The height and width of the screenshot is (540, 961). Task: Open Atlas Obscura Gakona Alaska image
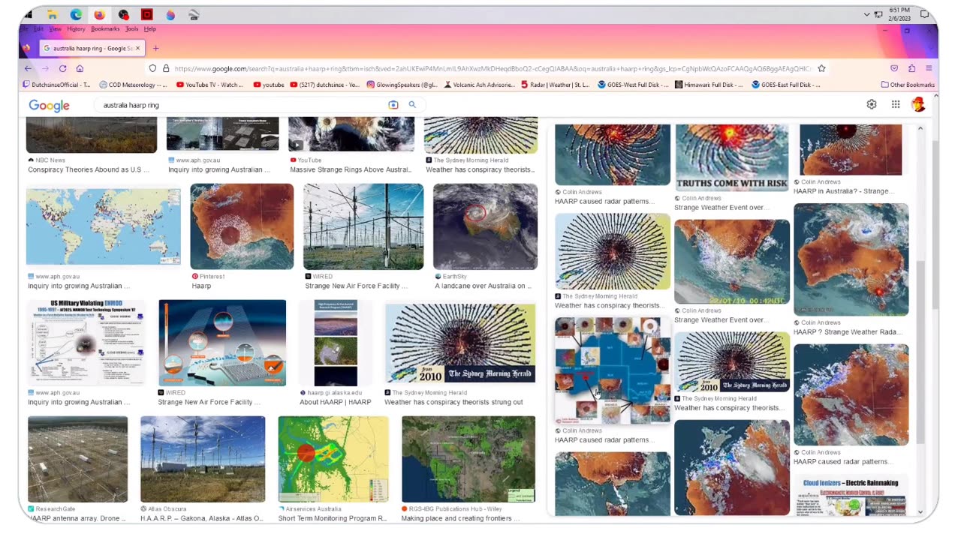pos(203,459)
